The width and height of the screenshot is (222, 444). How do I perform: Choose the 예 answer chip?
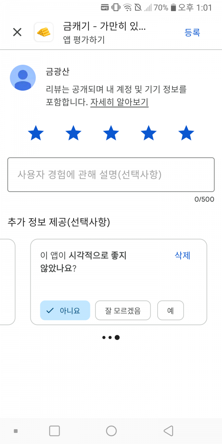pos(171,310)
